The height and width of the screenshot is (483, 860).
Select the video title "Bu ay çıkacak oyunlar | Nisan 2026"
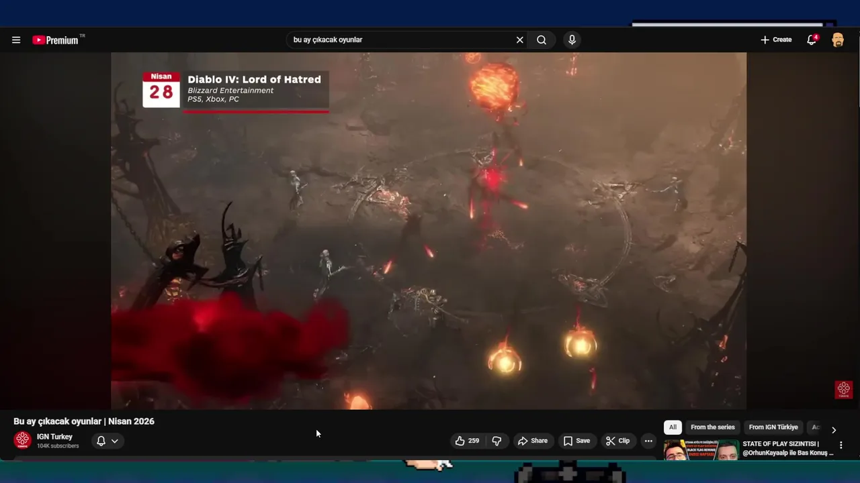84,421
